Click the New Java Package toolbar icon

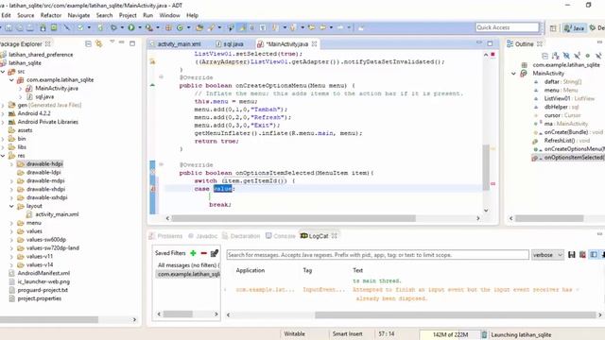(x=168, y=27)
